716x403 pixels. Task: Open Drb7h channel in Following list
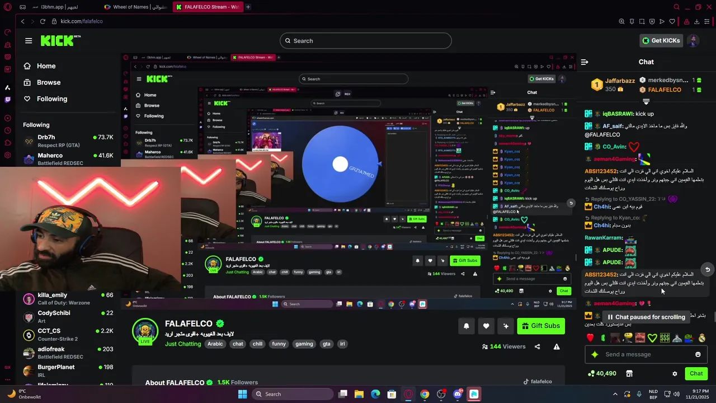68,141
